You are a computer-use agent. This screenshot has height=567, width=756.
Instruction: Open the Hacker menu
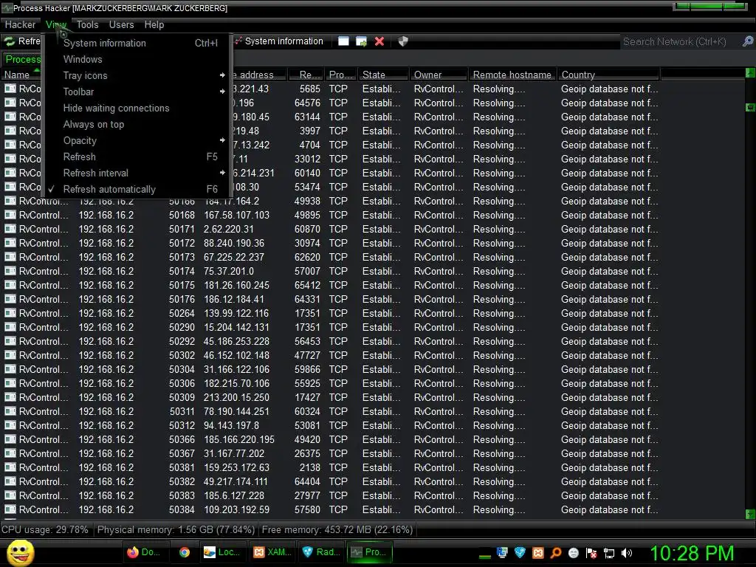[x=20, y=24]
